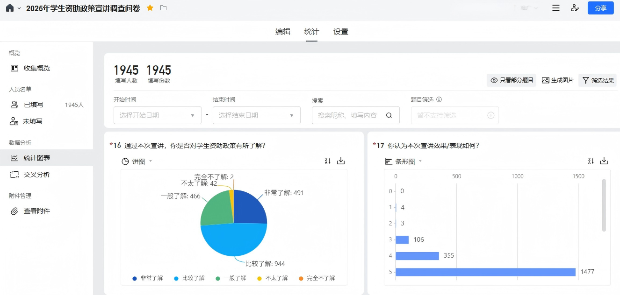Click the folder icon beside the title
The width and height of the screenshot is (620, 295).
tap(163, 8)
